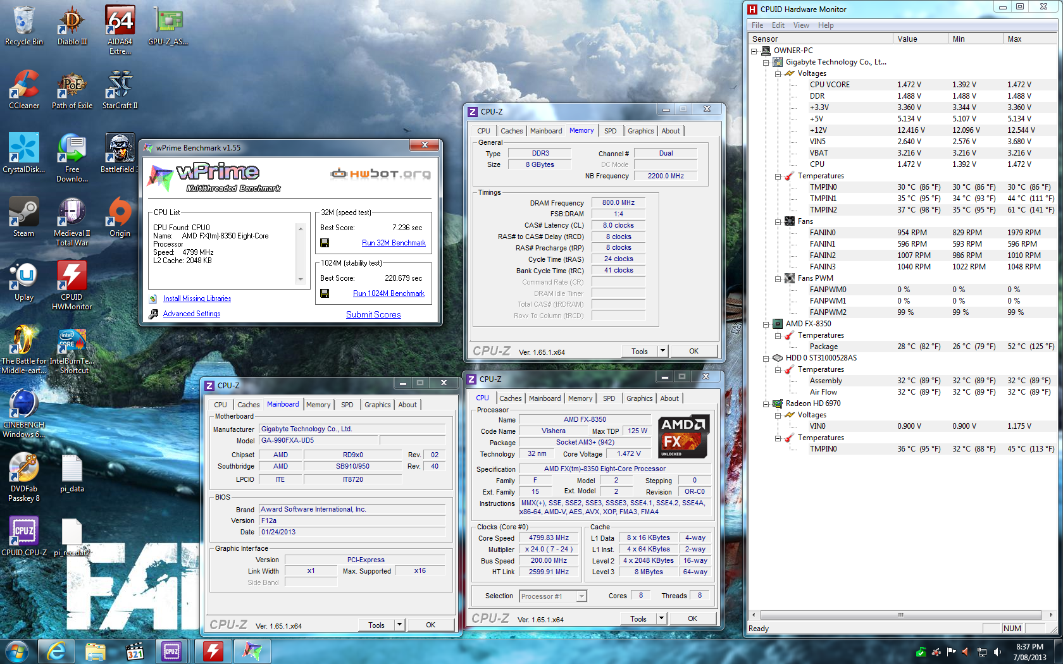Click Install Missing Libraries link
This screenshot has width=1063, height=664.
[197, 298]
